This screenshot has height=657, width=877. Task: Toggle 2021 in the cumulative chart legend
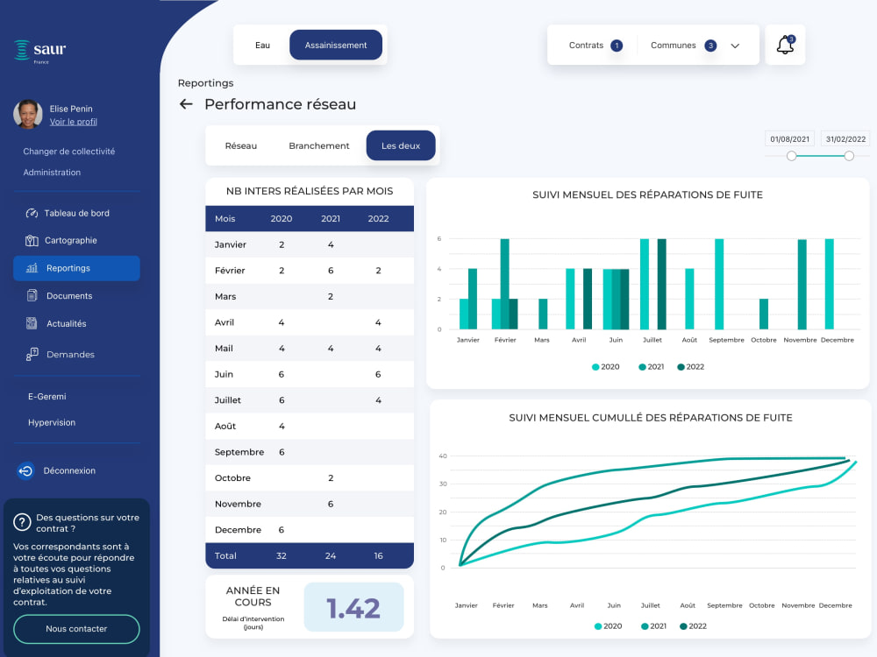[x=654, y=626]
